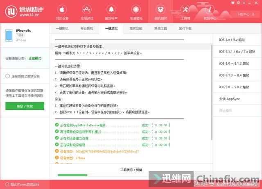Toggle the 连接后自动激活设备 radio option
This screenshot has height=189, width=262.
click(7, 76)
